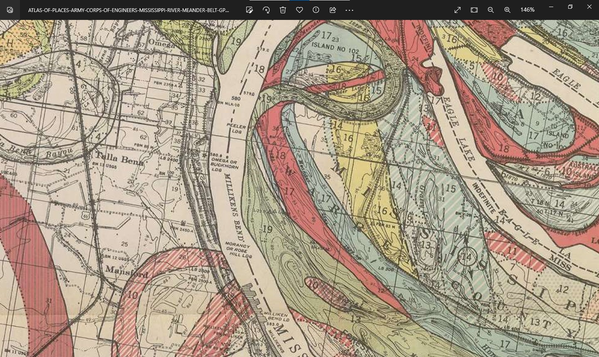Share the map image
The height and width of the screenshot is (357, 599).
[332, 10]
